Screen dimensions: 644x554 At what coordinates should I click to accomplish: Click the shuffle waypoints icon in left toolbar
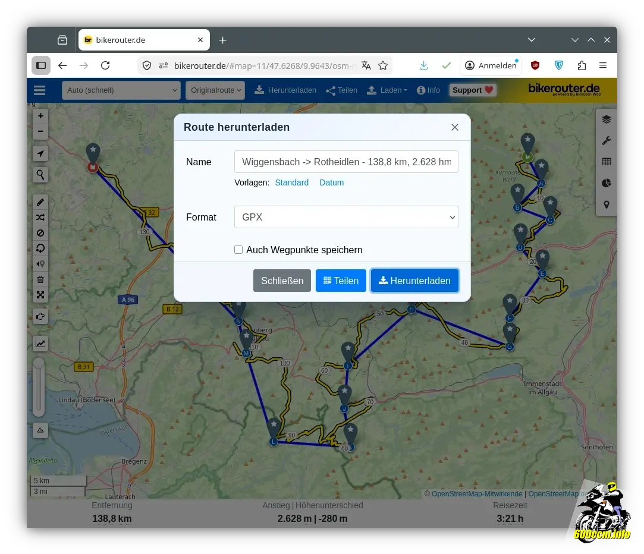tap(40, 218)
